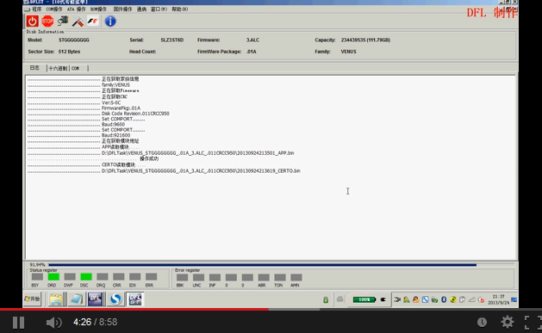Switch to the 十六进制 tab
Screen dimensions: 542x333
point(58,68)
